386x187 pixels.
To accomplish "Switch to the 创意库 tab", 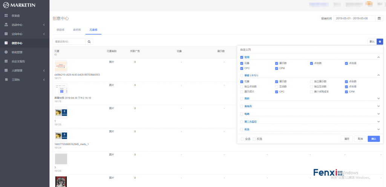I will pos(60,29).
